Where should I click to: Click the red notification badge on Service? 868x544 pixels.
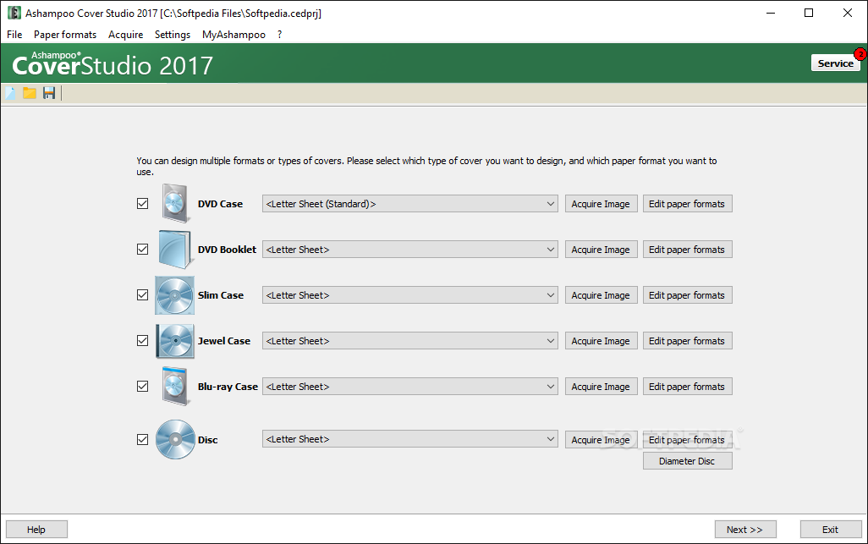click(860, 53)
